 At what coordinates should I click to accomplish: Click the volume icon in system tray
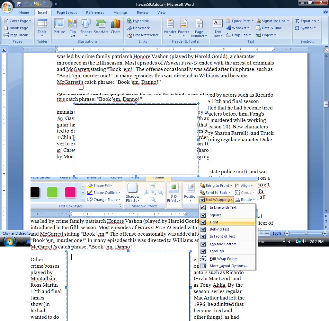[304, 241]
